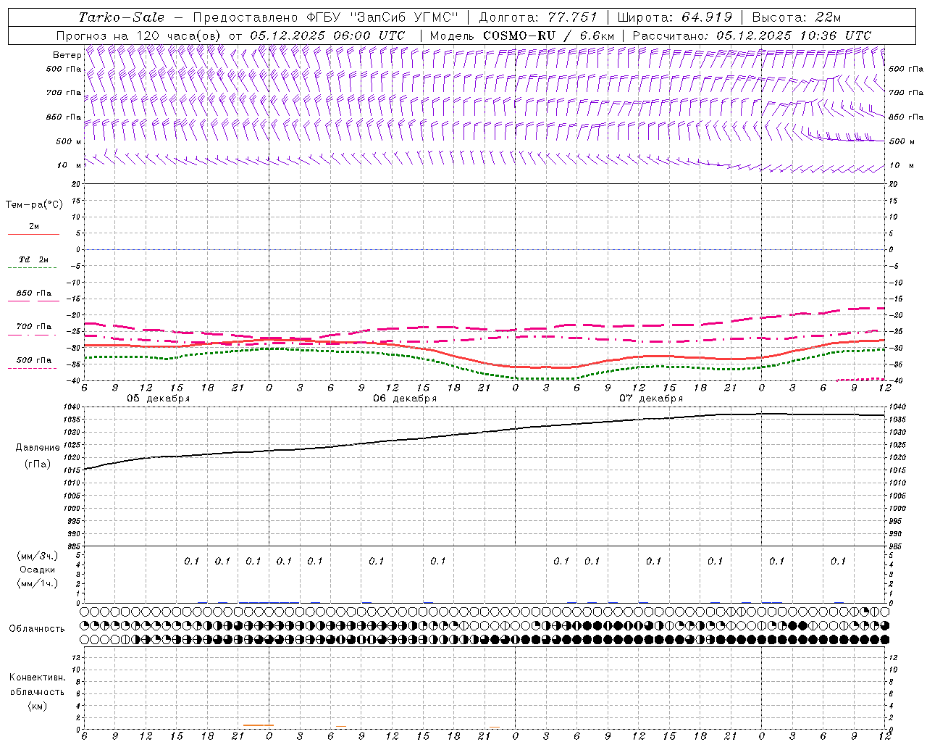Click the "05 декабря" date label
The width and height of the screenshot is (927, 742).
(159, 399)
